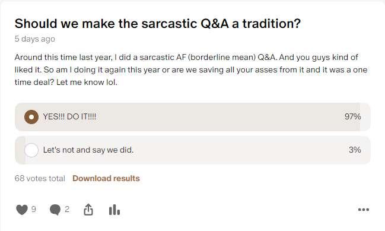
Task: Click the right end of the 97% result bar
Action: point(358,117)
